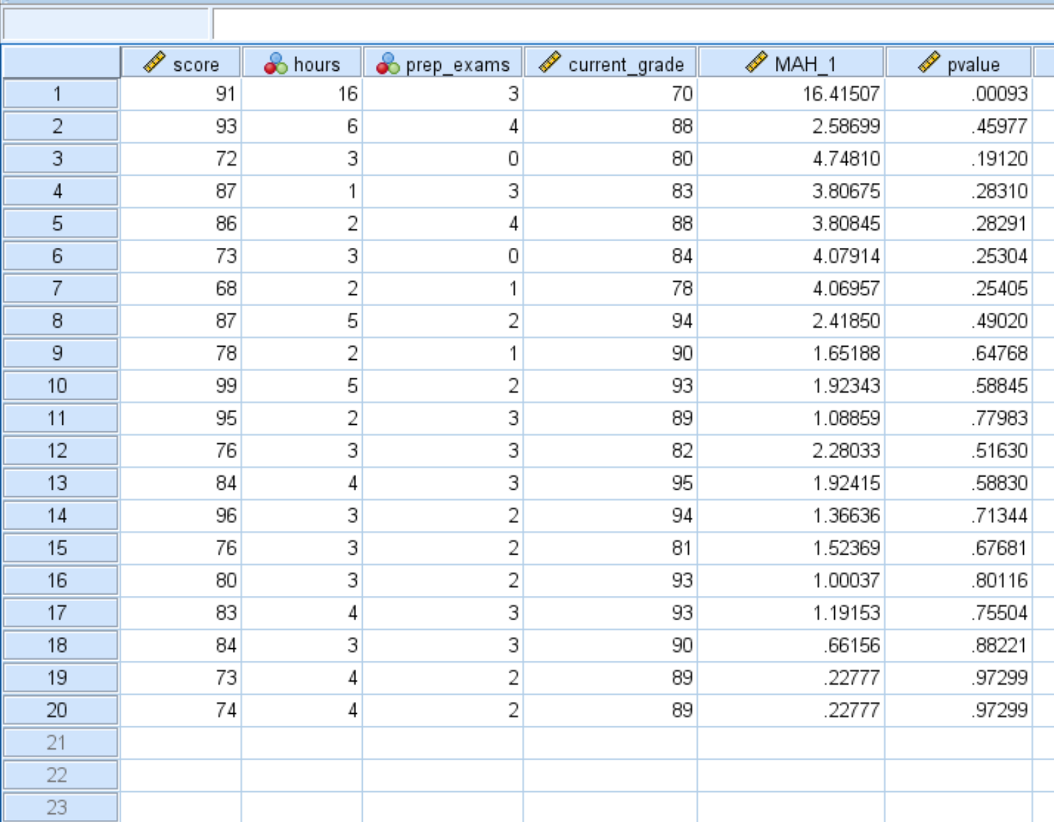Click score cell 74 in row 20
This screenshot has height=822, width=1054.
pos(181,710)
